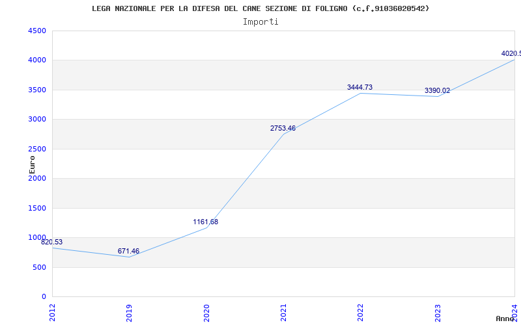This screenshot has width=521, height=325.
Task: Click the x-axis year 2021
Action: click(283, 313)
